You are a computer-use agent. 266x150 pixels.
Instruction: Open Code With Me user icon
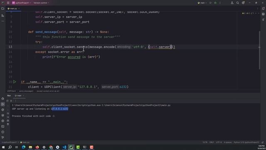coord(232,3)
